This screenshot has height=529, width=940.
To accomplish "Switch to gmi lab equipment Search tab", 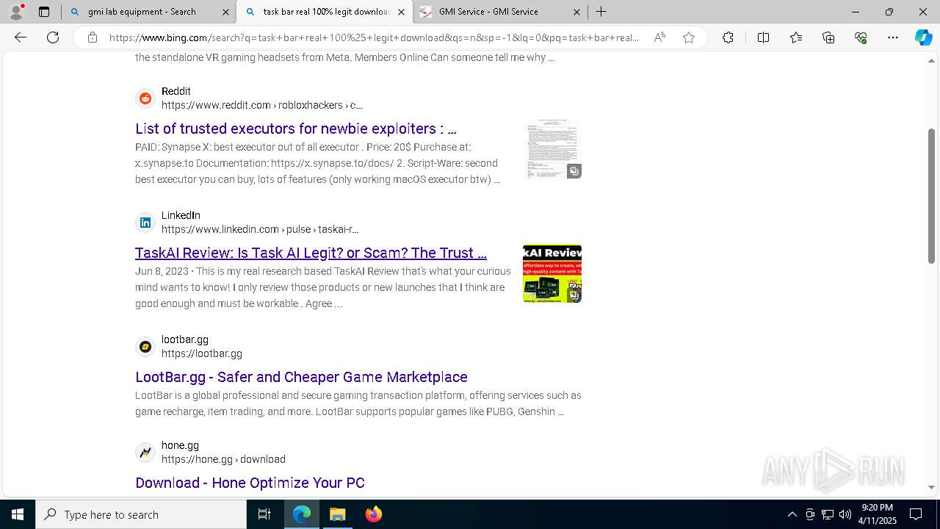I will (148, 12).
